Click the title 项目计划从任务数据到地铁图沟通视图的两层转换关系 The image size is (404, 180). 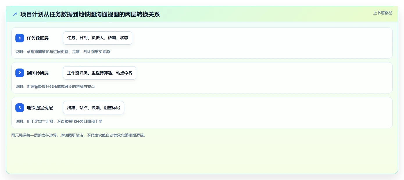click(x=90, y=14)
